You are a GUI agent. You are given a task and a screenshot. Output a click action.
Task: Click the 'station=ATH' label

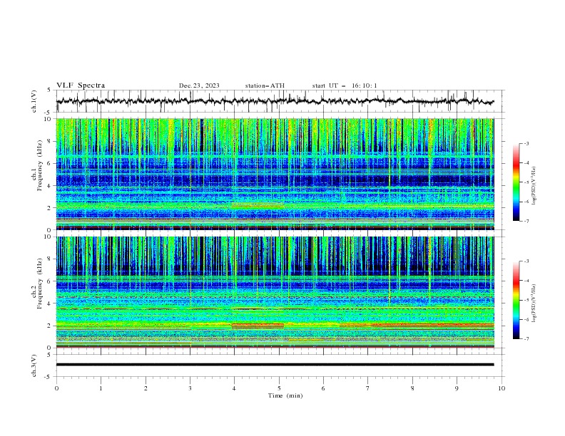265,85
